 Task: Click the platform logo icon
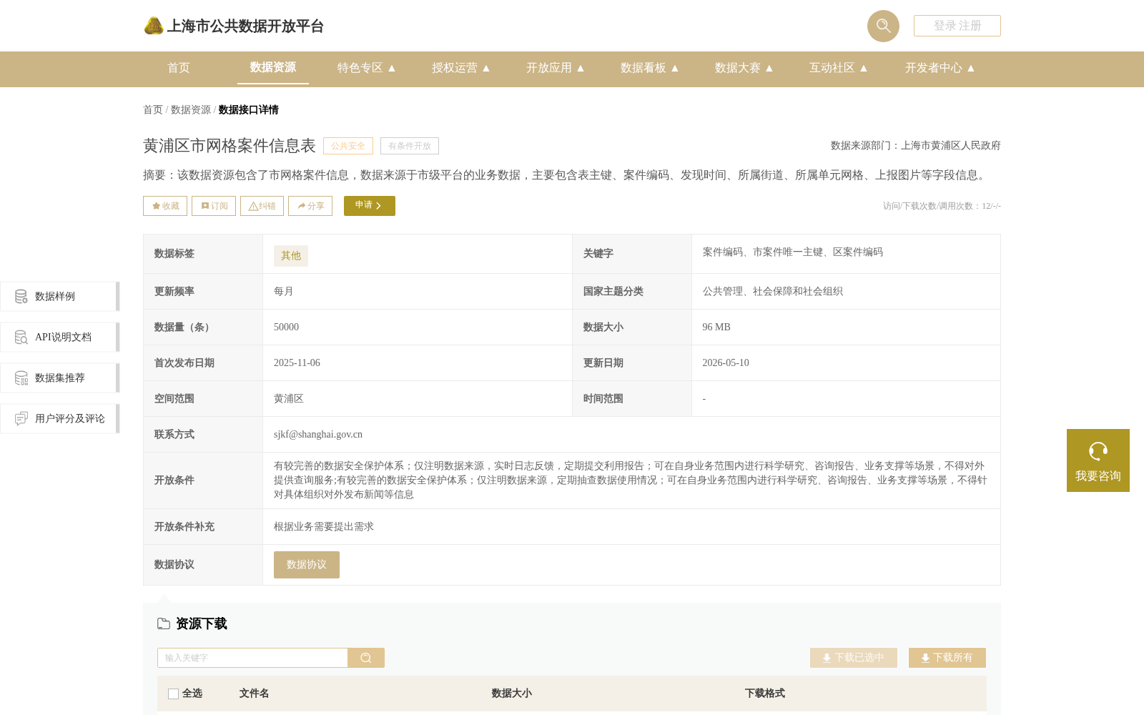pyautogui.click(x=154, y=26)
